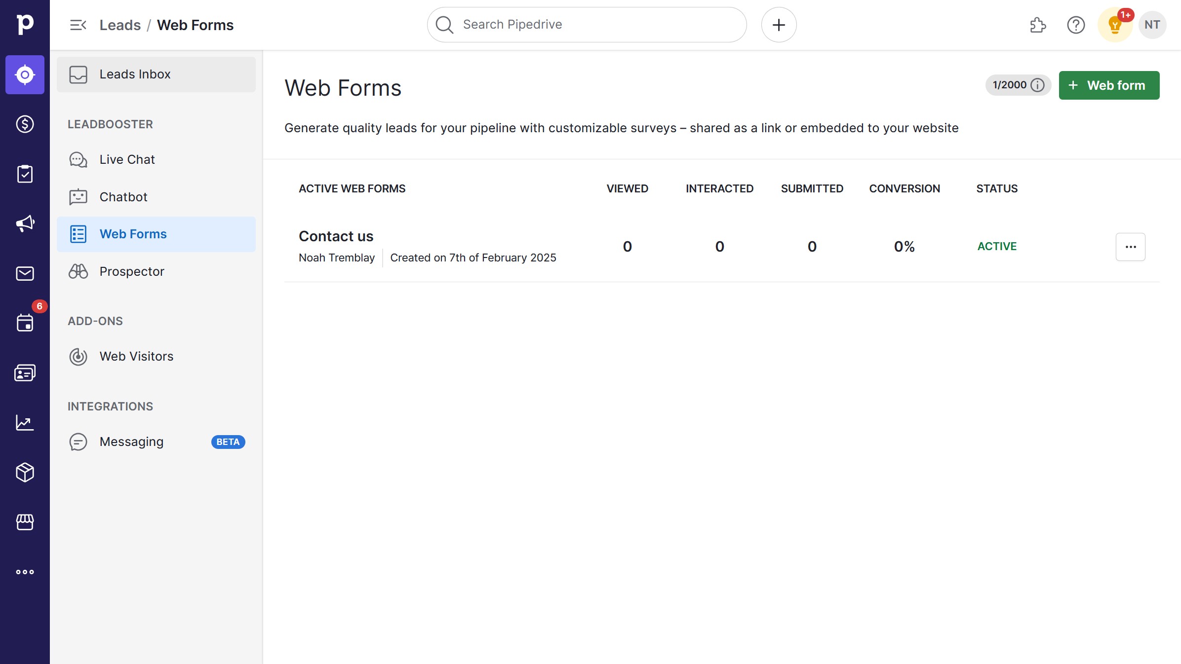Click the Leads breadcrumb link

point(120,25)
